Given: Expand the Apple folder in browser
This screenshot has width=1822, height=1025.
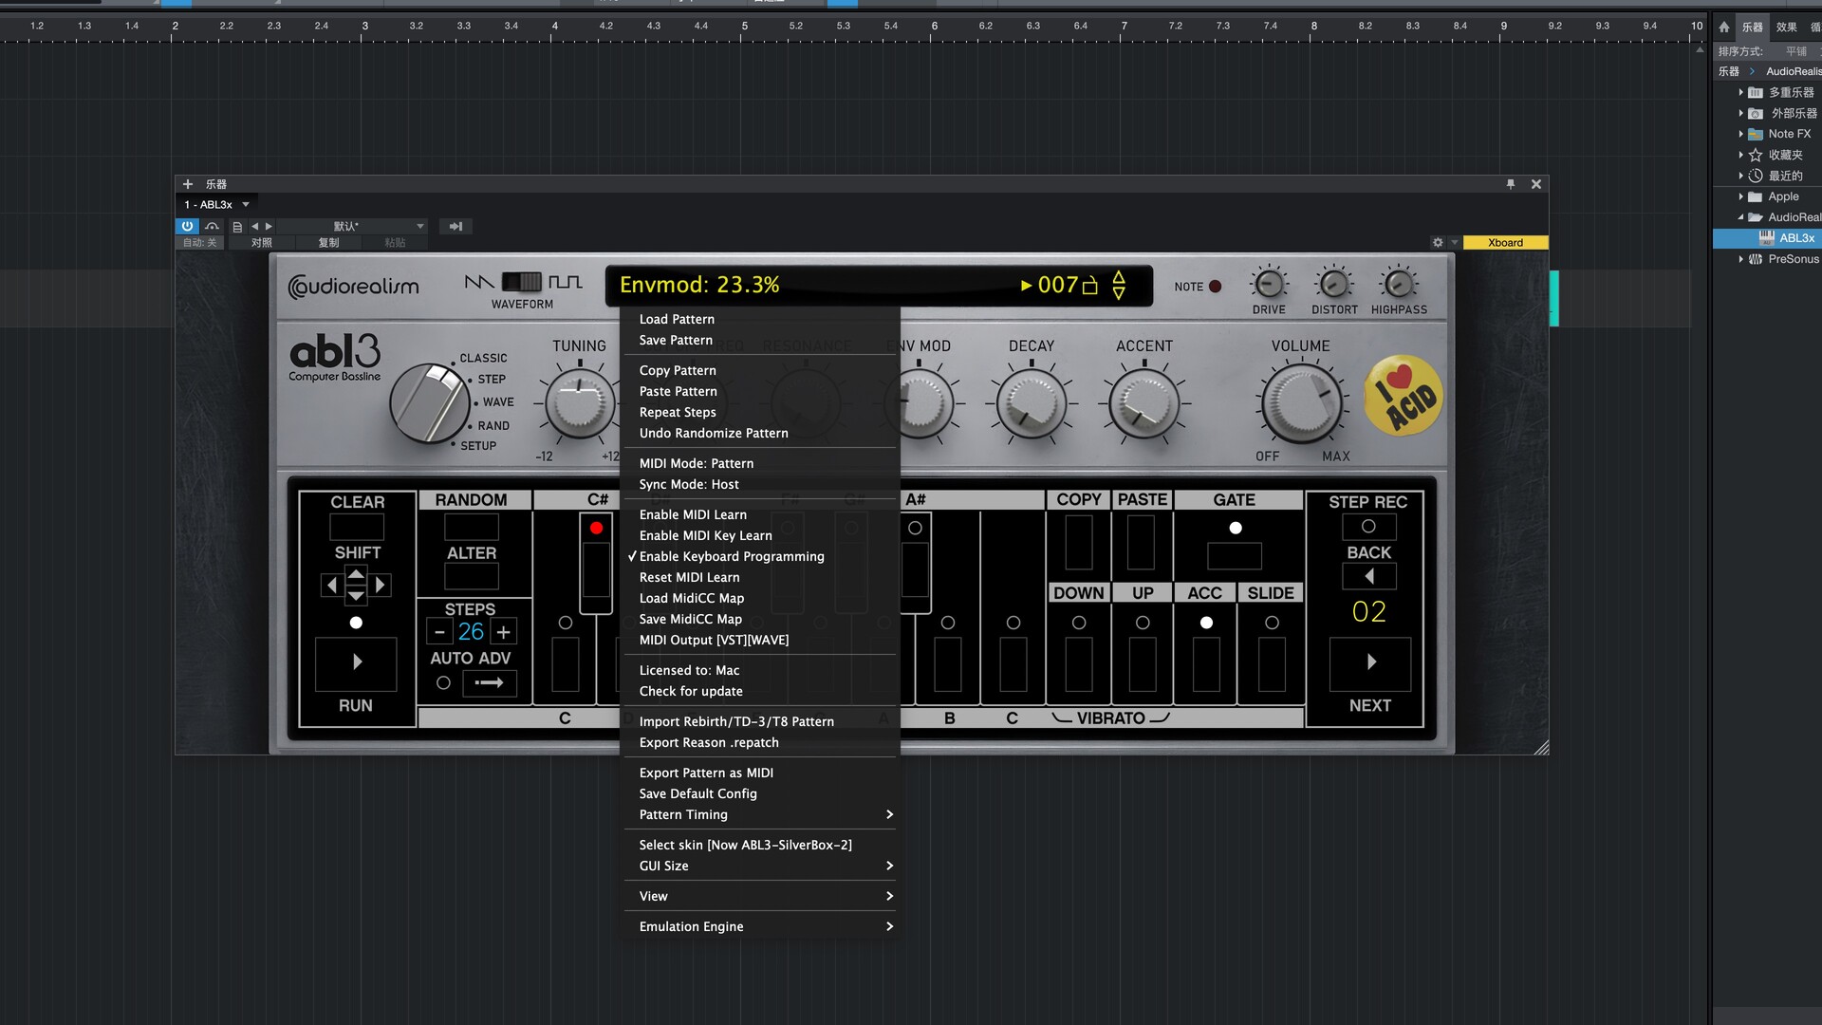Looking at the screenshot, I should [1741, 196].
